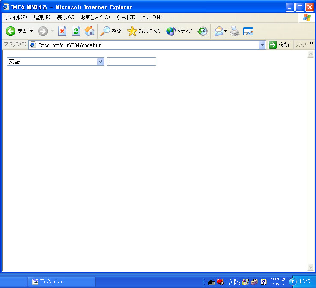Click the 移動 (Go) button

pyautogui.click(x=279, y=45)
